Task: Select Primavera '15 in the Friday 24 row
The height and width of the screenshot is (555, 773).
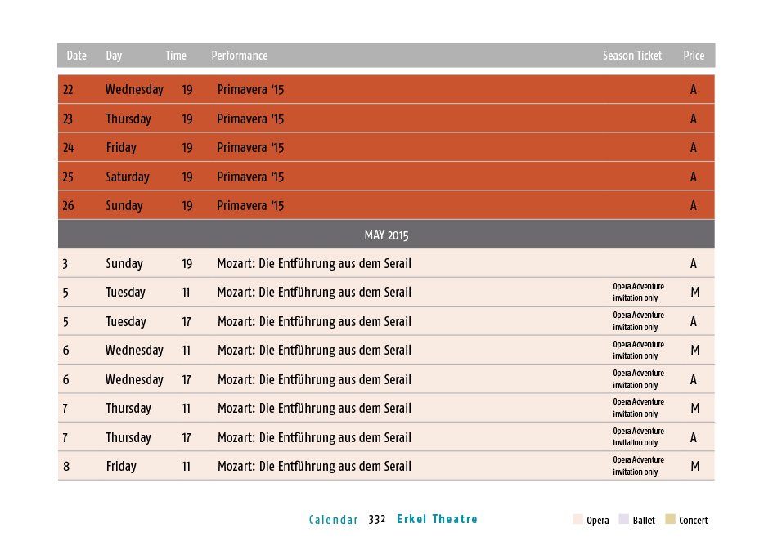Action: click(250, 148)
